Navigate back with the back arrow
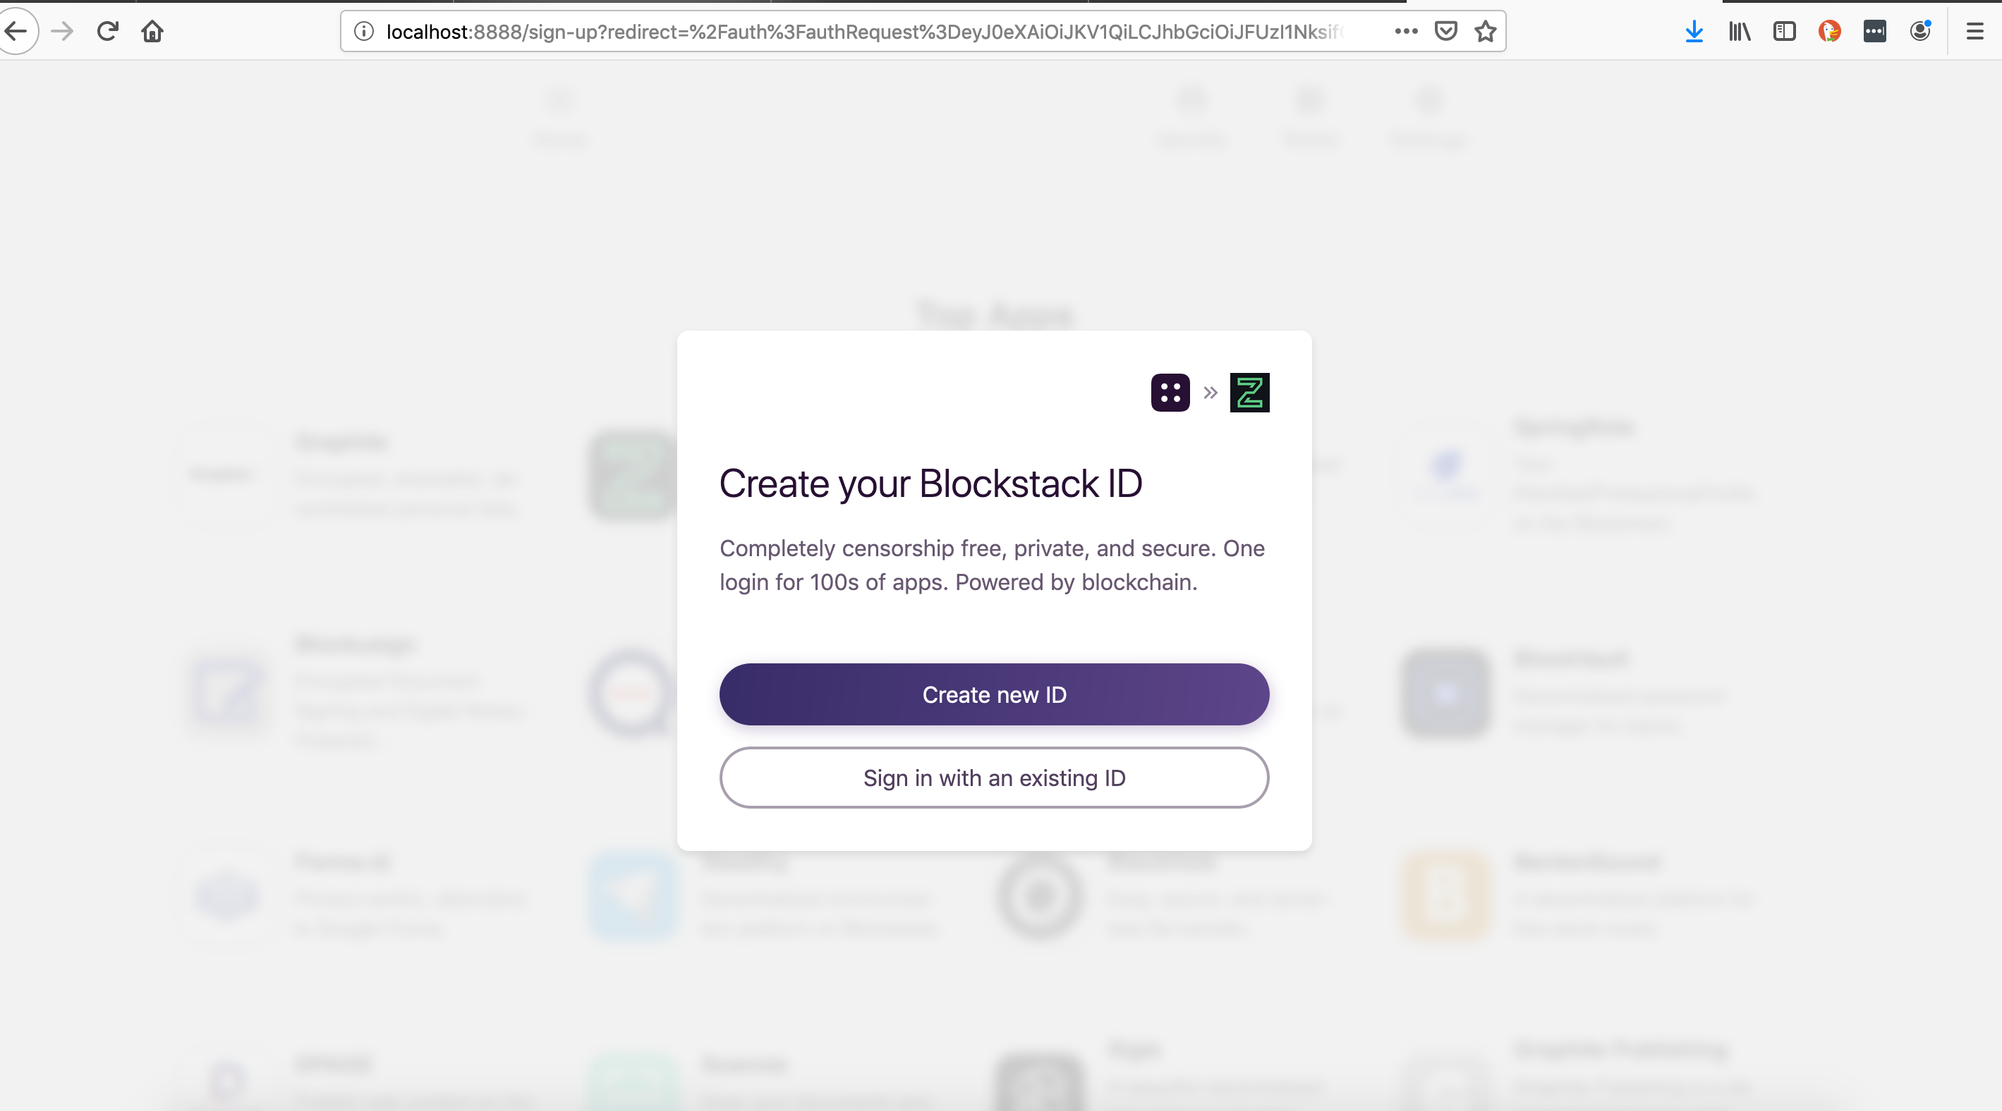Viewport: 2002px width, 1111px height. pos(18,31)
